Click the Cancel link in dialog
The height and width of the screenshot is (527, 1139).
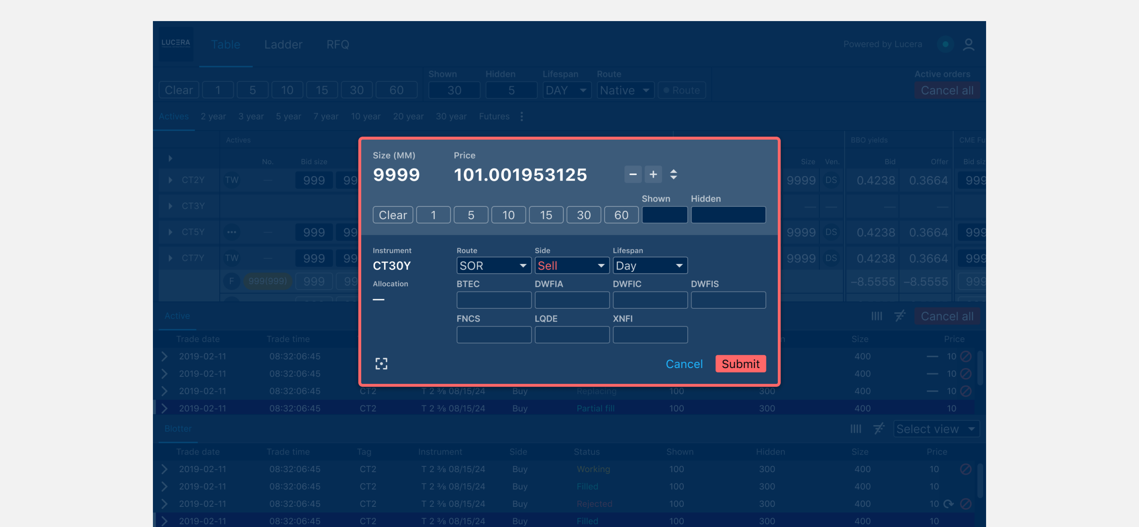(x=684, y=364)
